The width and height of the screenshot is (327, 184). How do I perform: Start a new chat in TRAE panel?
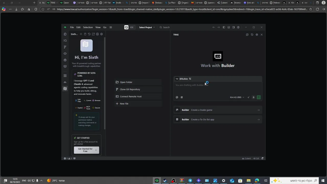click(x=247, y=35)
